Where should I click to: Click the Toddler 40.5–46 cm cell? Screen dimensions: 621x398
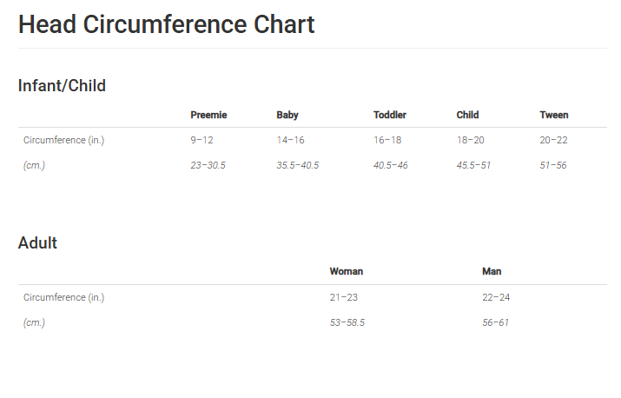click(x=391, y=165)
